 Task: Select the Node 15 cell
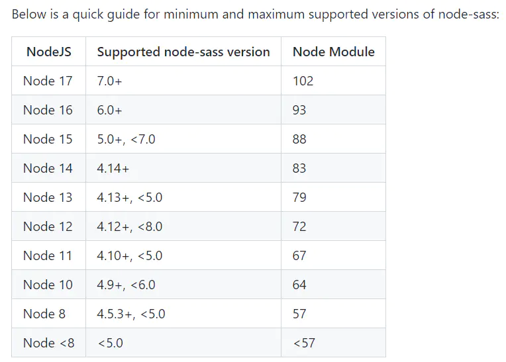pyautogui.click(x=48, y=139)
